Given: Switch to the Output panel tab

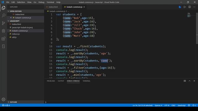Looking at the screenshot, I should tap(61, 81).
